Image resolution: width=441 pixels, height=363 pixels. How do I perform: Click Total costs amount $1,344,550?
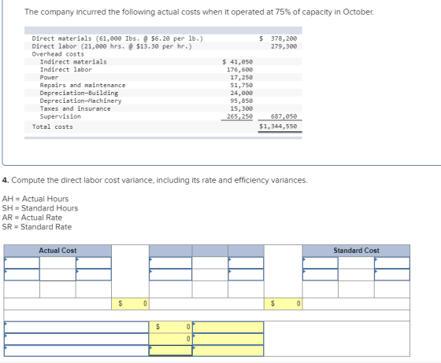278,126
